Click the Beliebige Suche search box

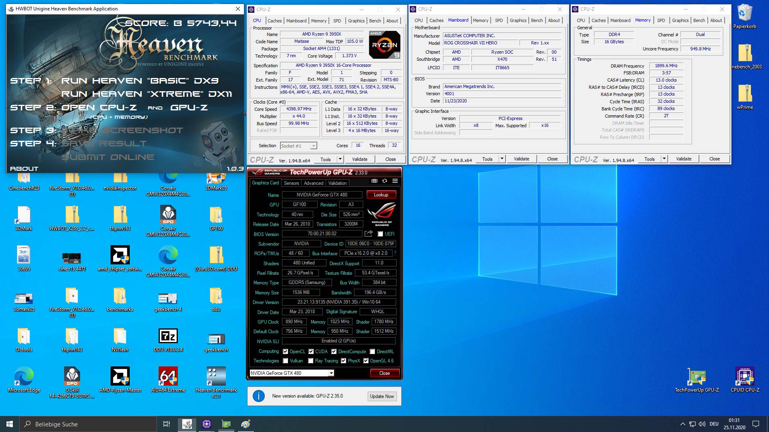point(88,424)
